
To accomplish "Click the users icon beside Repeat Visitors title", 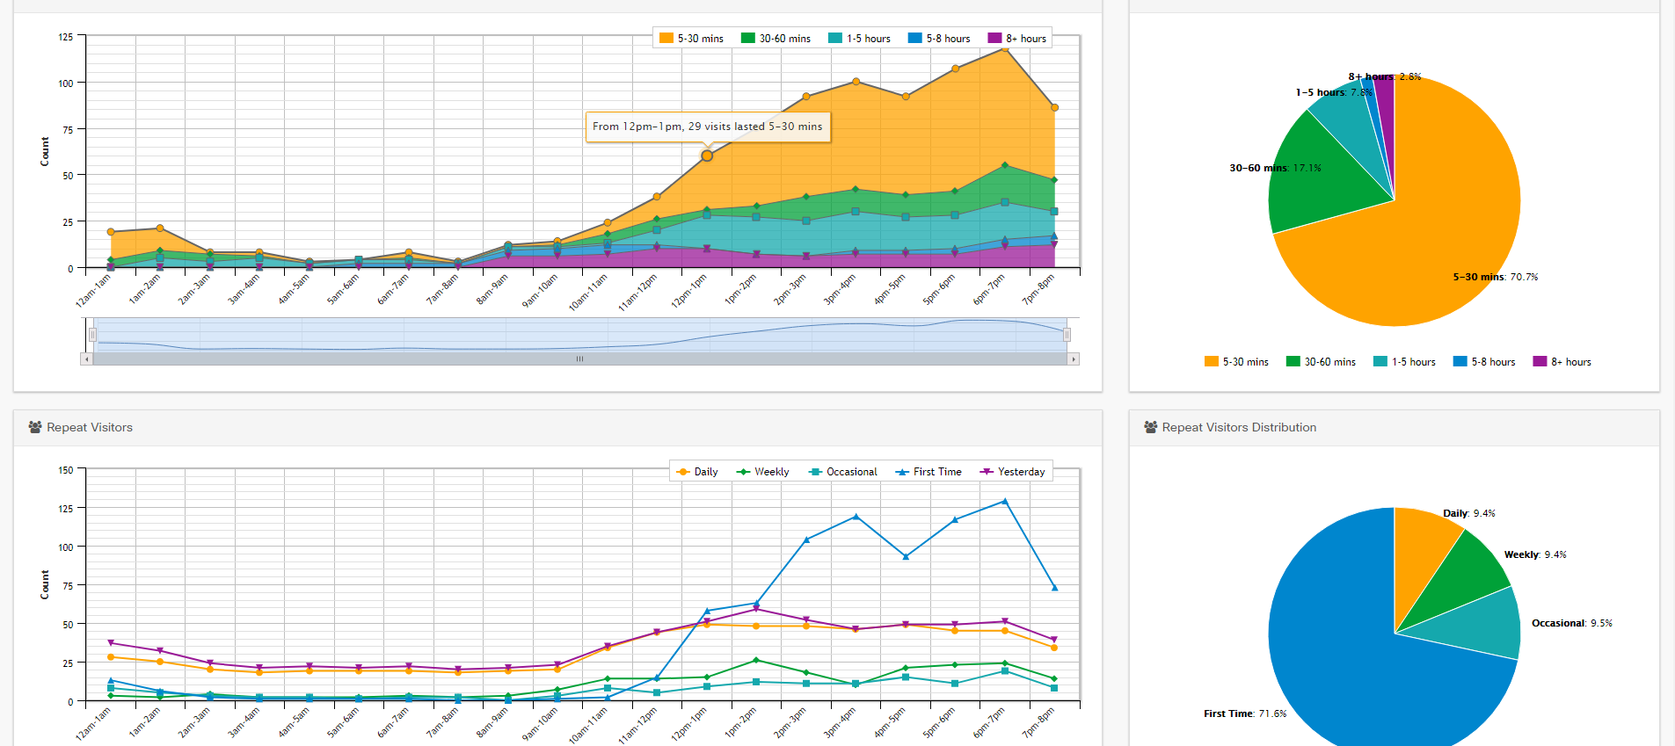I will (35, 427).
